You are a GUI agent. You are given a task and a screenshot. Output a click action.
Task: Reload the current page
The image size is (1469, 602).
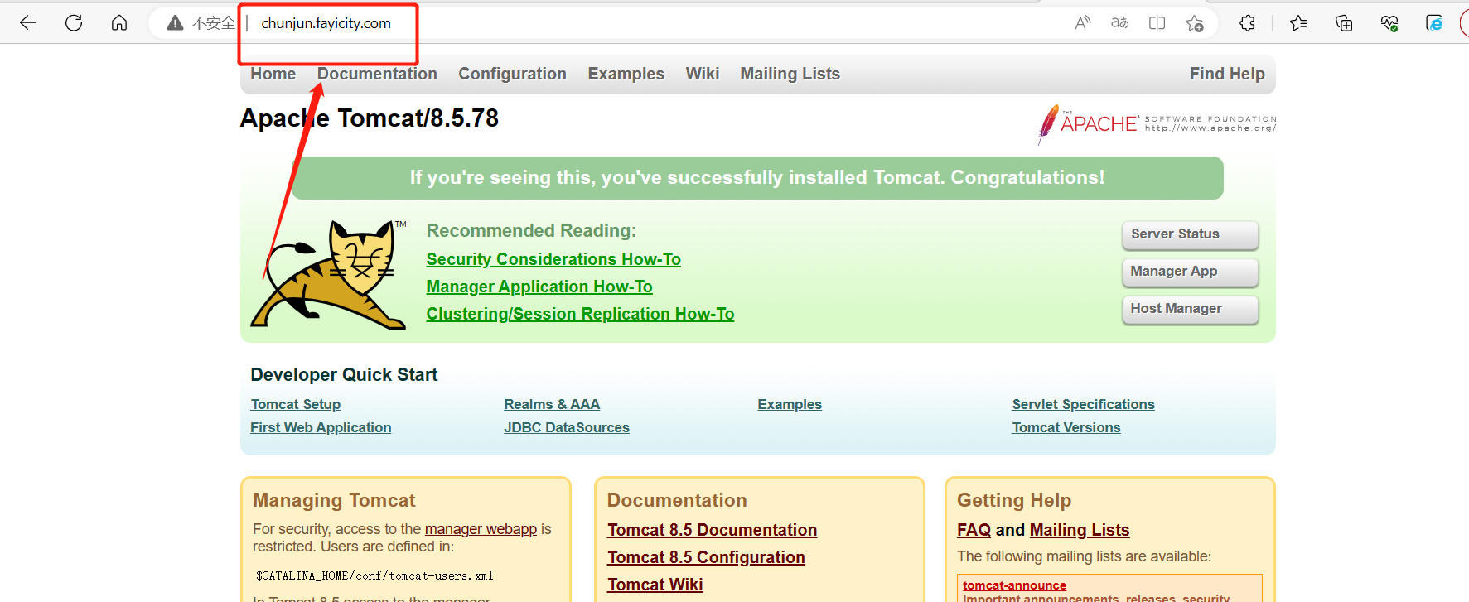click(74, 23)
